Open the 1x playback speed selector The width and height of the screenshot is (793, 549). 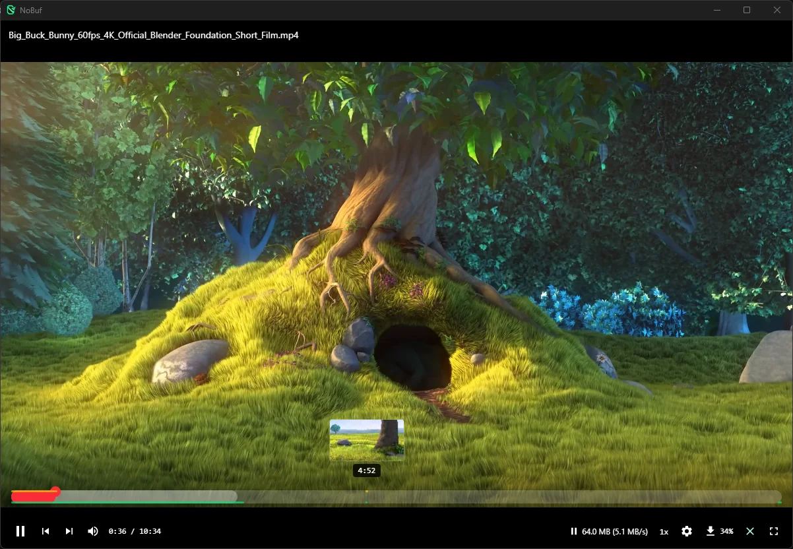(664, 531)
